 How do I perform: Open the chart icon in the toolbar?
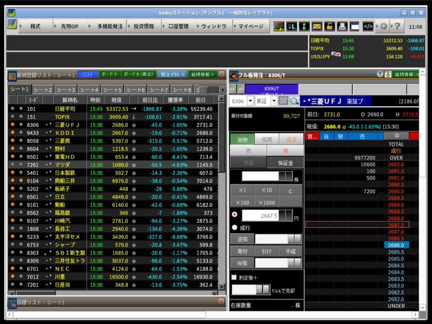point(279,26)
